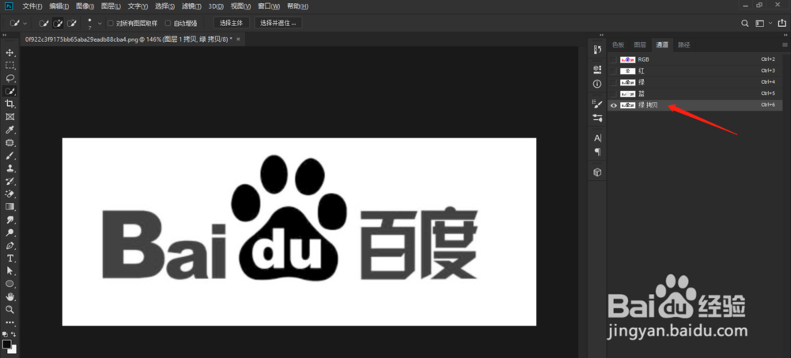Select the Move tool

pyautogui.click(x=9, y=52)
